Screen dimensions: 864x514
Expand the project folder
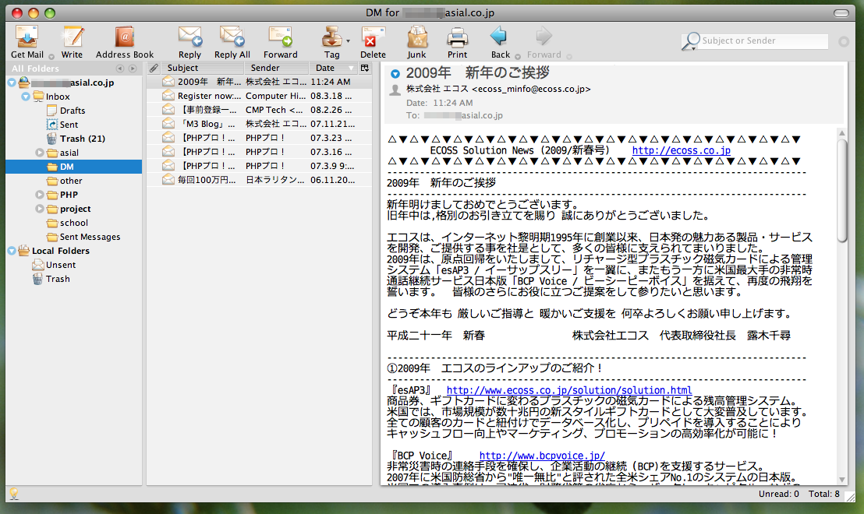click(x=41, y=209)
